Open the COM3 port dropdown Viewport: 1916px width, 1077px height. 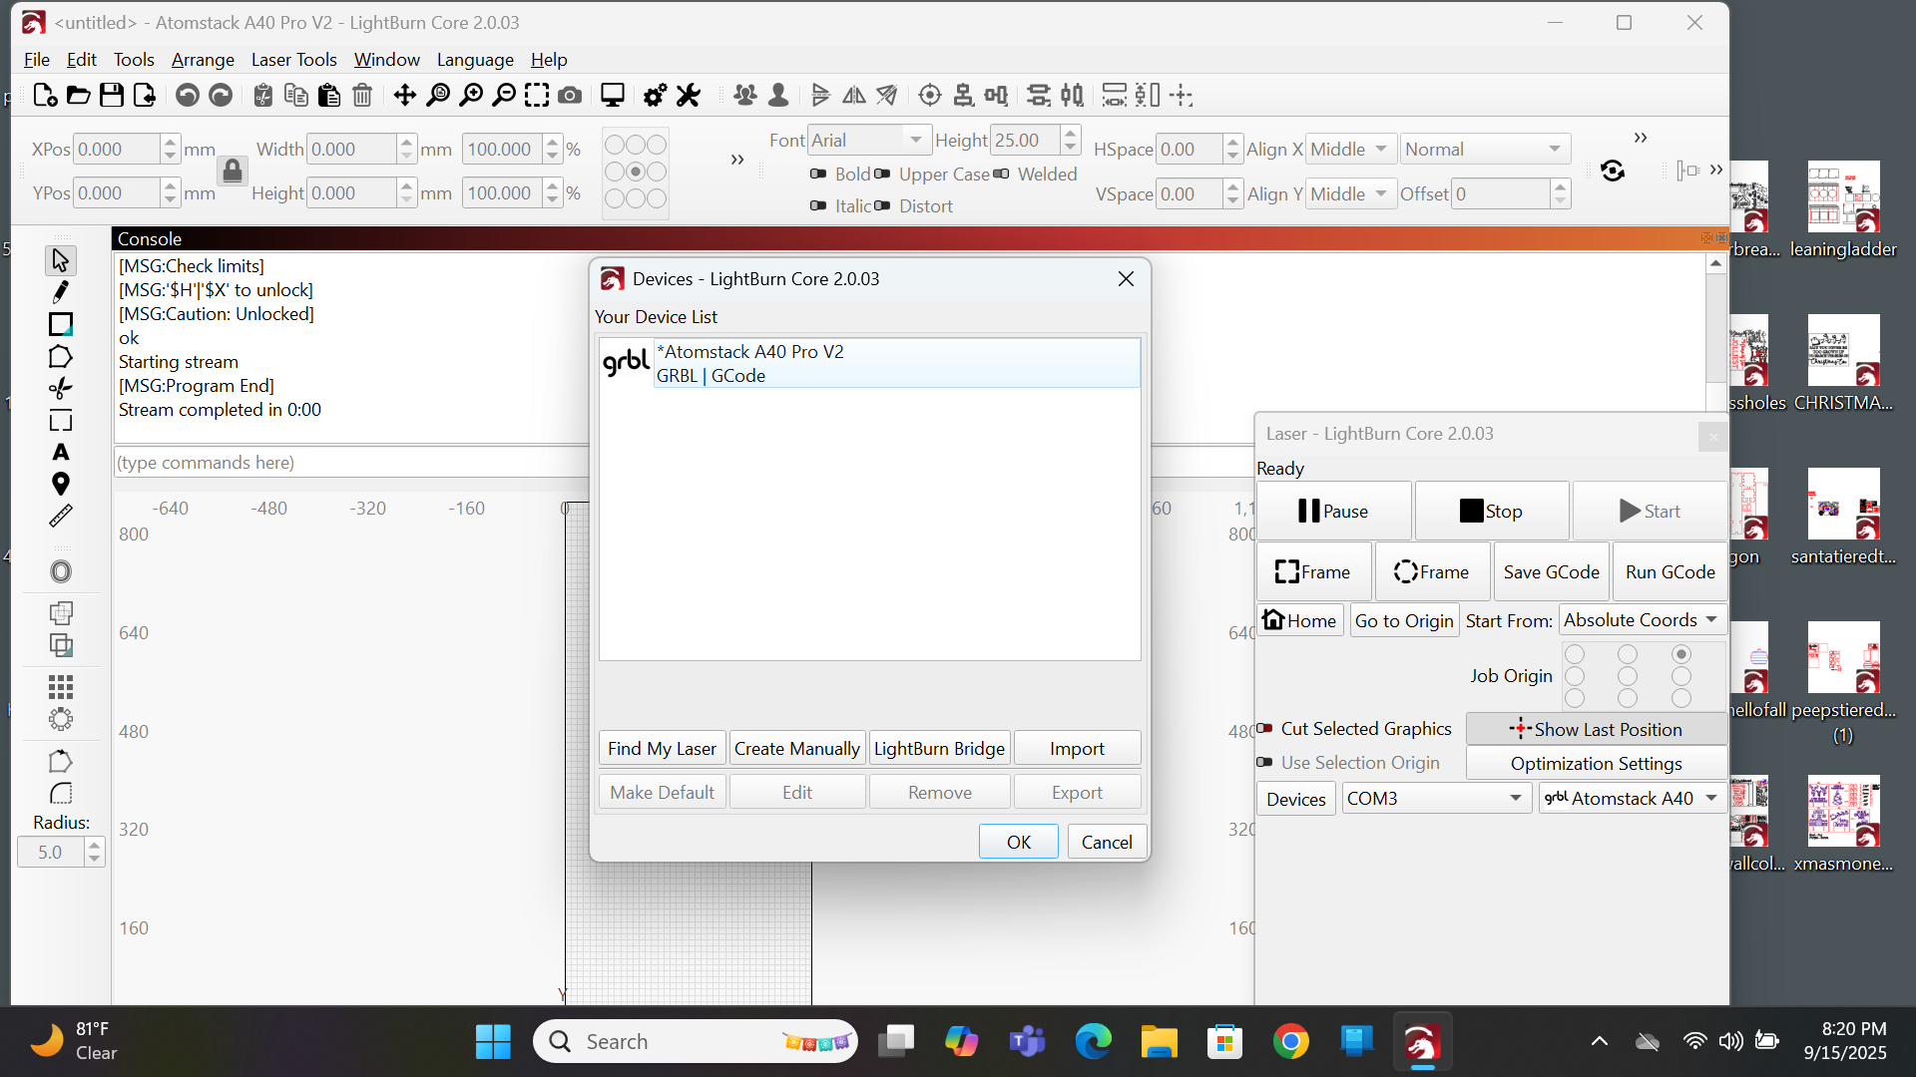click(1436, 799)
